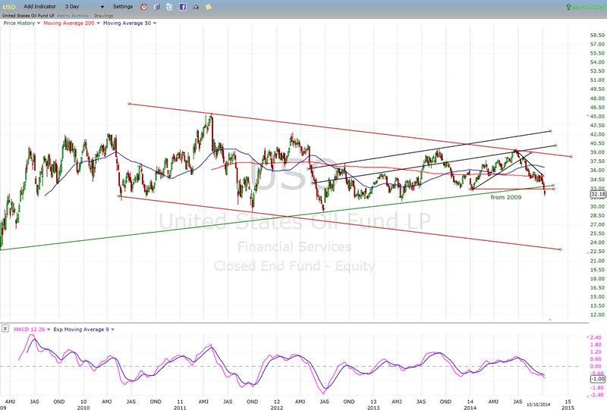The width and height of the screenshot is (607, 410).
Task: Click the Add to Portfolio link
Action: [74, 15]
